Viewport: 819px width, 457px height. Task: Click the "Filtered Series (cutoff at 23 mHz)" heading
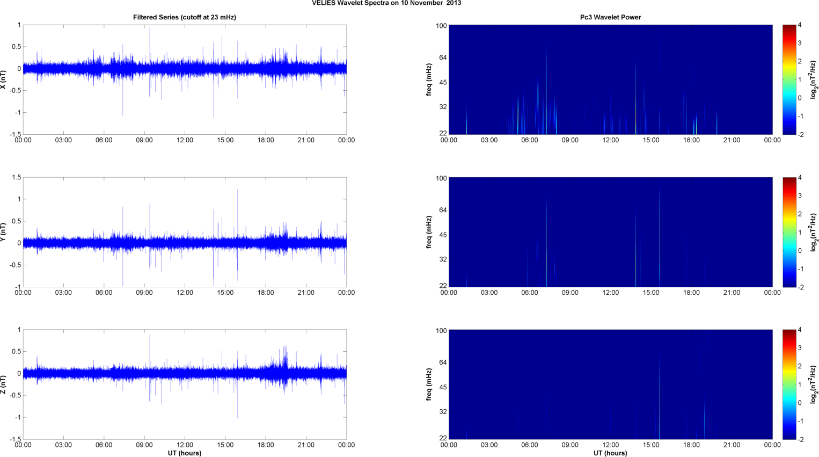[x=185, y=17]
